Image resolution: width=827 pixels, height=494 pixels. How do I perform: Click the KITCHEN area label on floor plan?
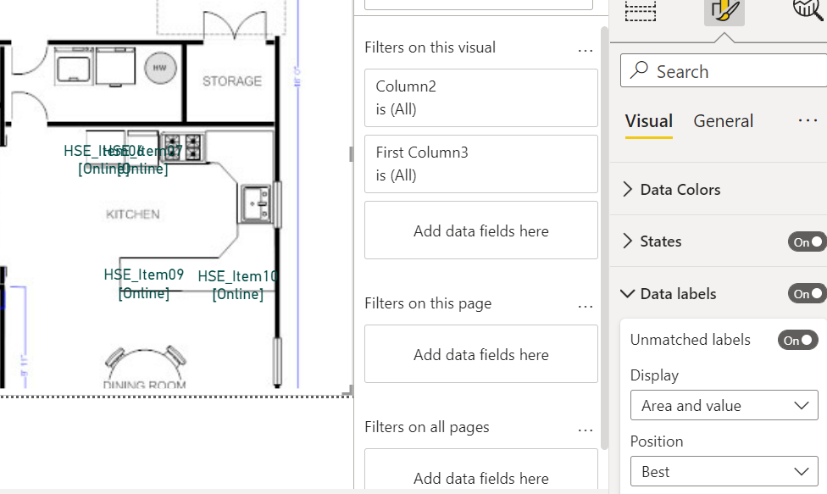(x=133, y=214)
